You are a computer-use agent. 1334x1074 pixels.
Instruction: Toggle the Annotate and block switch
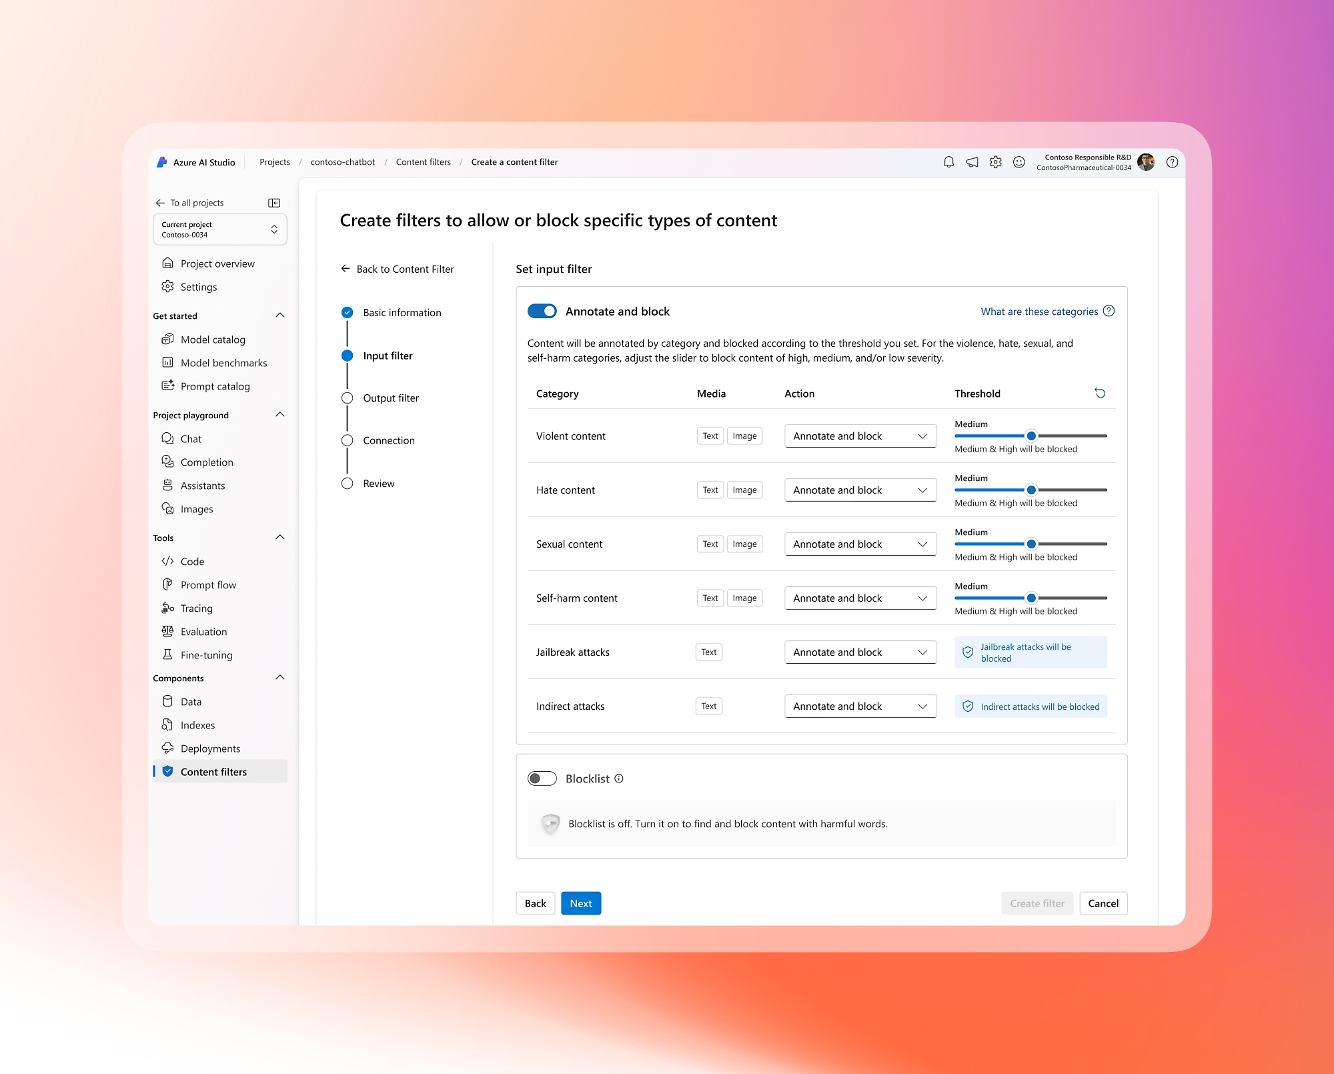click(543, 312)
